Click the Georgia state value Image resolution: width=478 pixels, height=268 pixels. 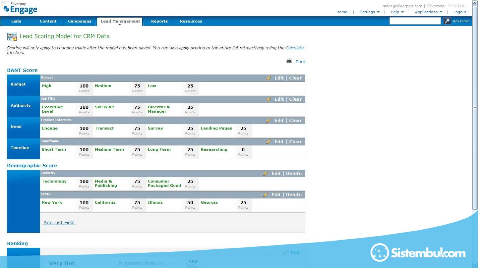click(x=209, y=202)
